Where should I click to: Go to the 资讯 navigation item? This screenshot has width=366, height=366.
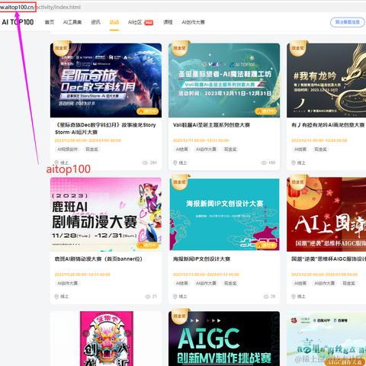click(95, 22)
